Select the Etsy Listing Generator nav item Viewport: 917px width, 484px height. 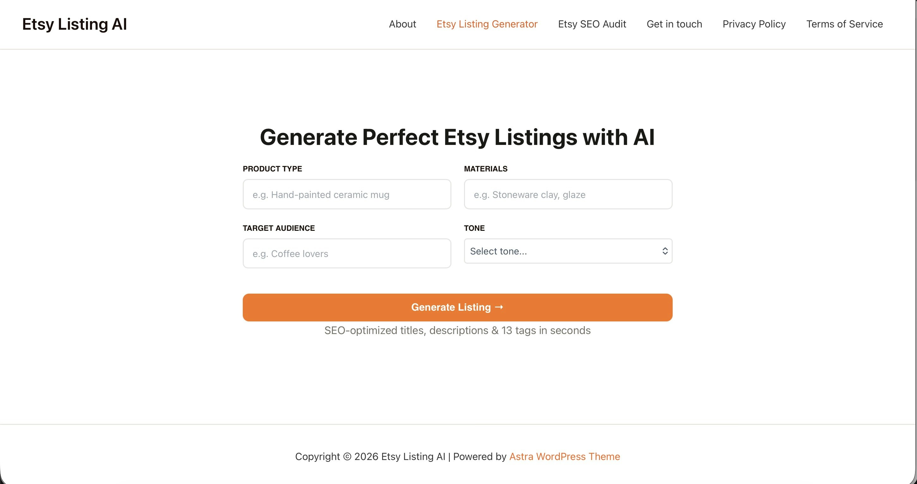pos(487,24)
